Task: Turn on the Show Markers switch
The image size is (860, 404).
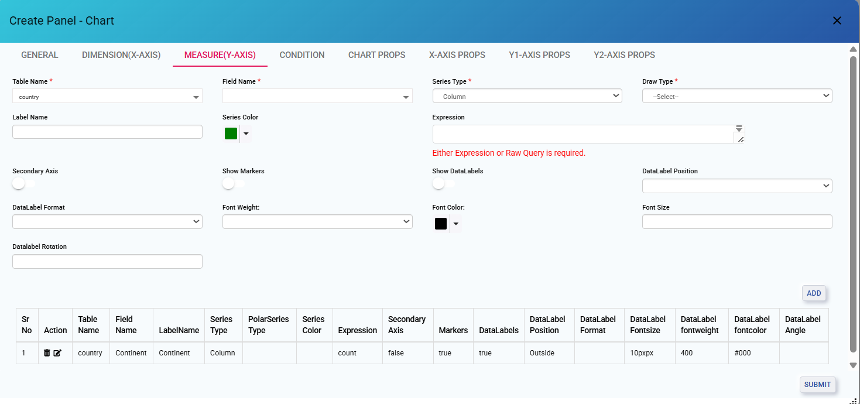Action: [233, 184]
